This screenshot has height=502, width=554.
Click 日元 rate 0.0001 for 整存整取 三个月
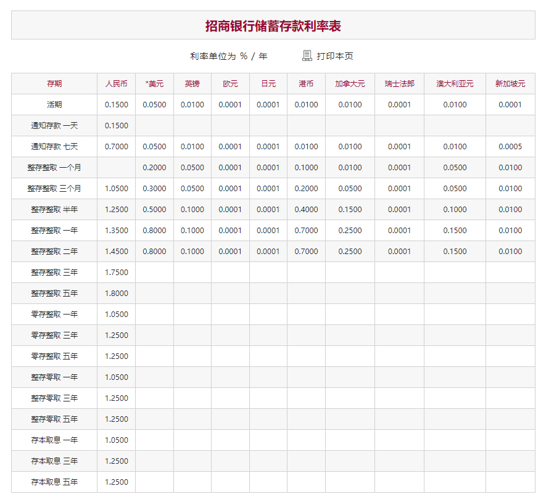click(268, 188)
